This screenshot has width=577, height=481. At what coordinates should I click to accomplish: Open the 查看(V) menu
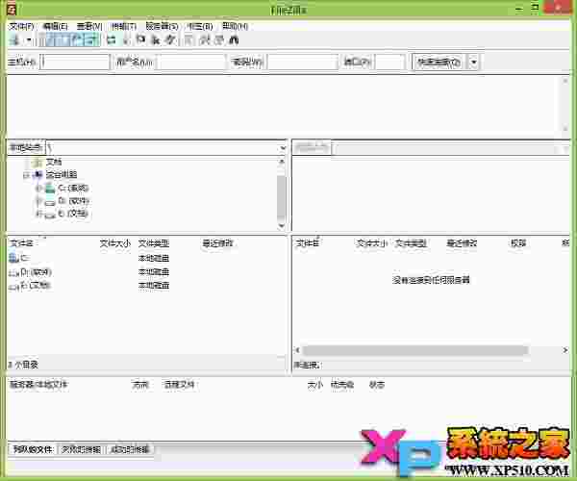tap(89, 26)
